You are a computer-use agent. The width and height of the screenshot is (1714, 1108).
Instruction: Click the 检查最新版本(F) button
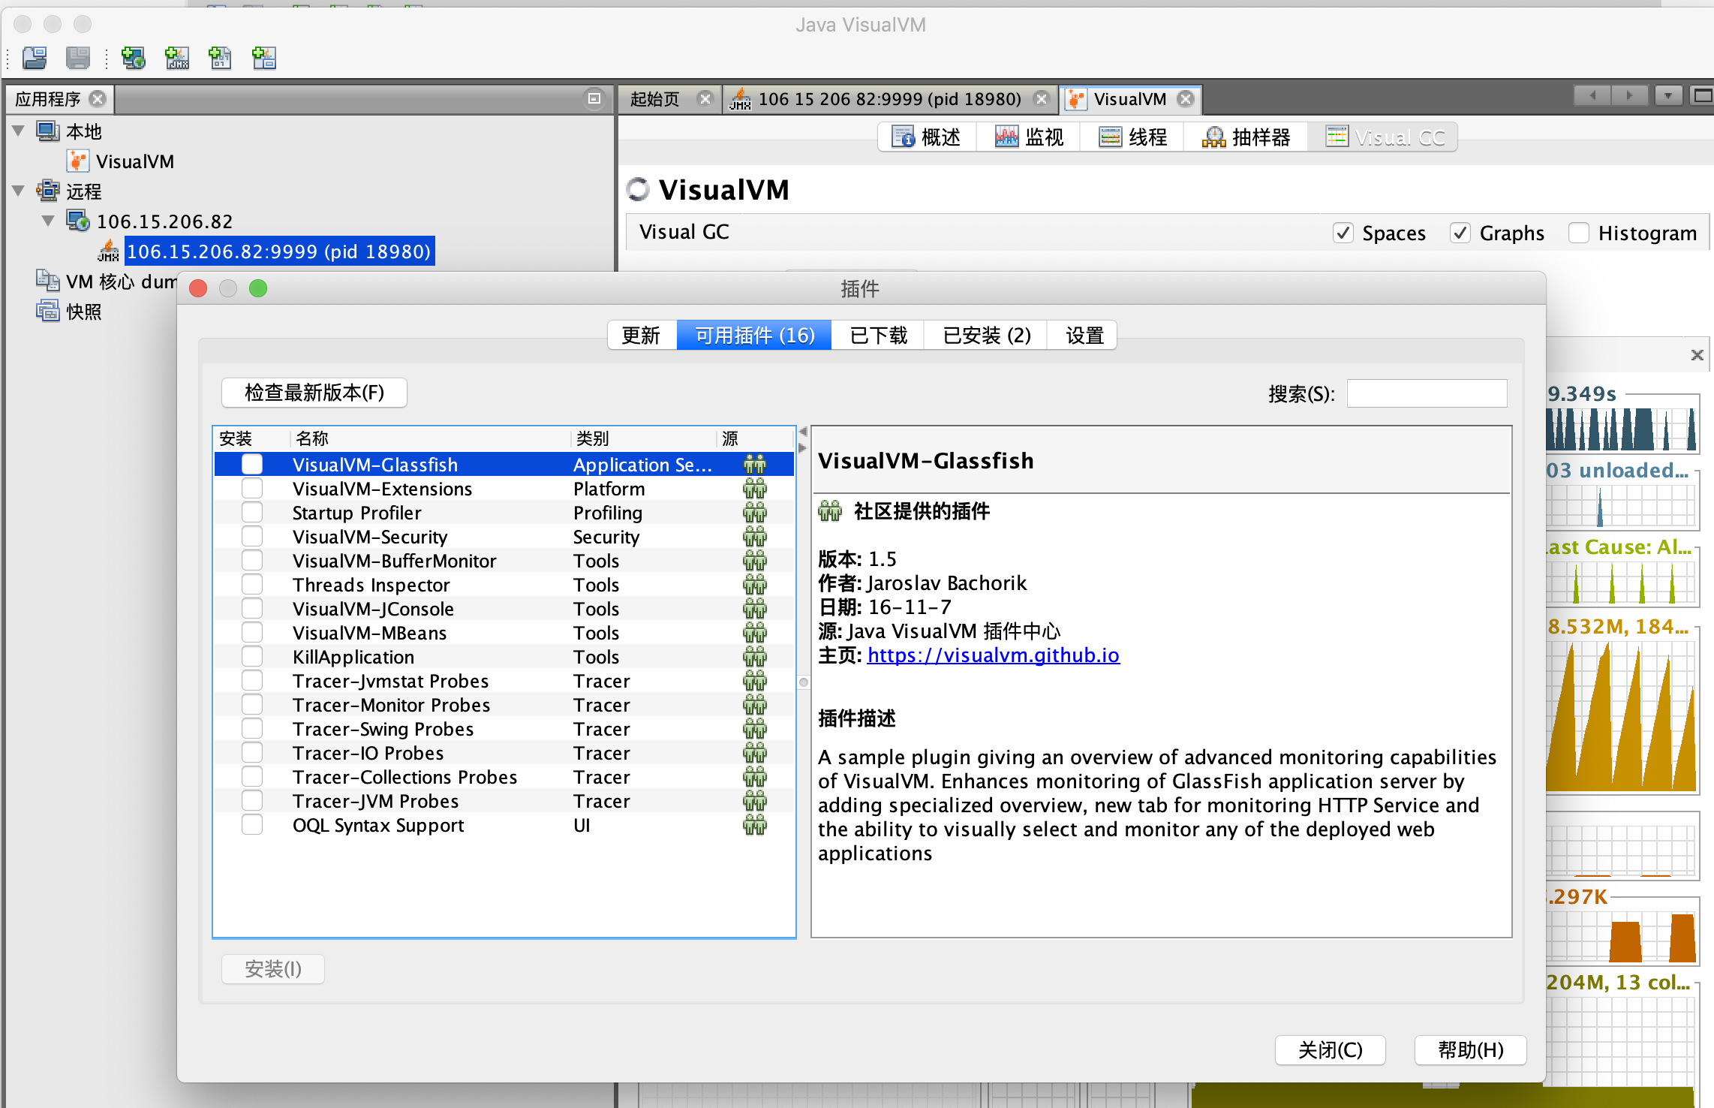click(x=314, y=393)
